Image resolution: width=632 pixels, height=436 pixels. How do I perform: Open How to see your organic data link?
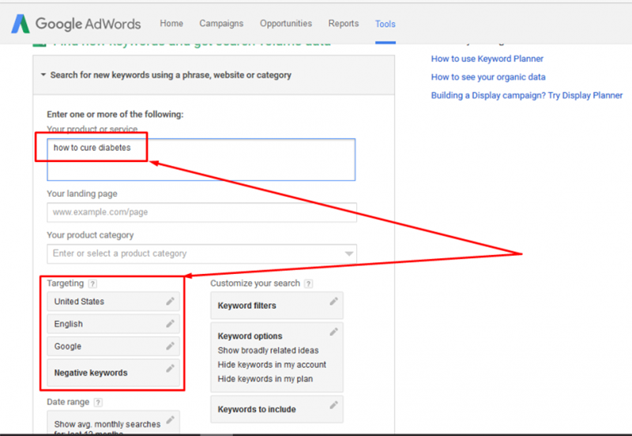click(488, 77)
